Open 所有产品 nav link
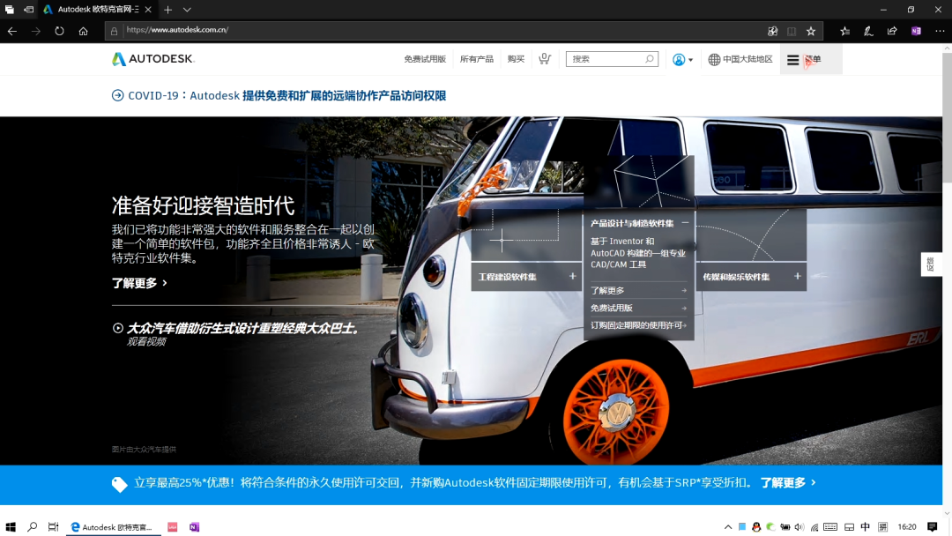The image size is (952, 536). 477,59
